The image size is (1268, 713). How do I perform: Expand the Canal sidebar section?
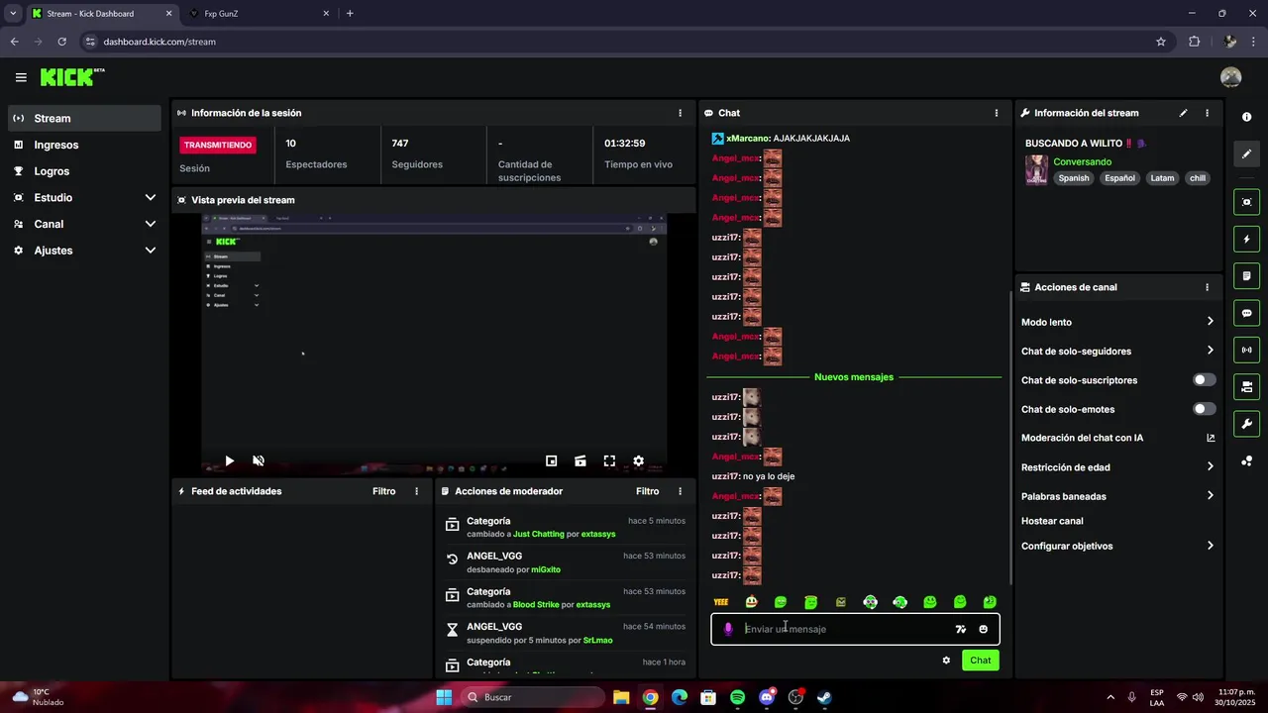point(84,224)
